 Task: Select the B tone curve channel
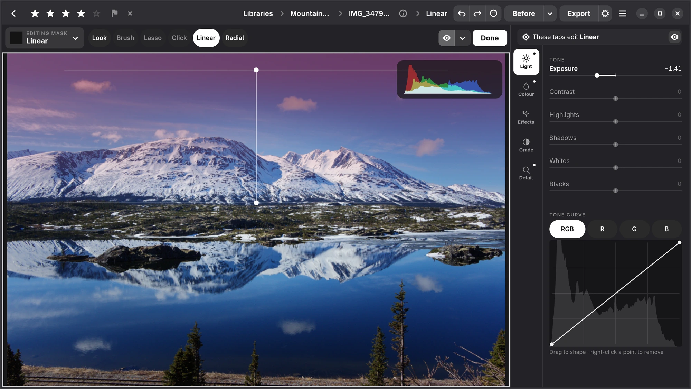(666, 229)
